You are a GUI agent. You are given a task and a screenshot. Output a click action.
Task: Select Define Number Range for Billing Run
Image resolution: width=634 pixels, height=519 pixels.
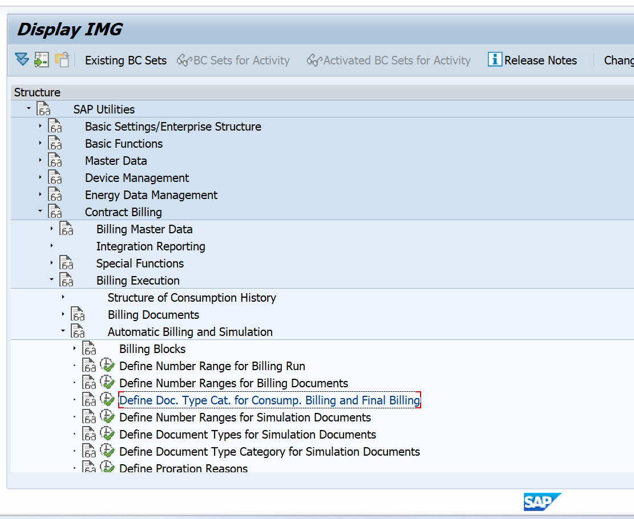(x=212, y=366)
